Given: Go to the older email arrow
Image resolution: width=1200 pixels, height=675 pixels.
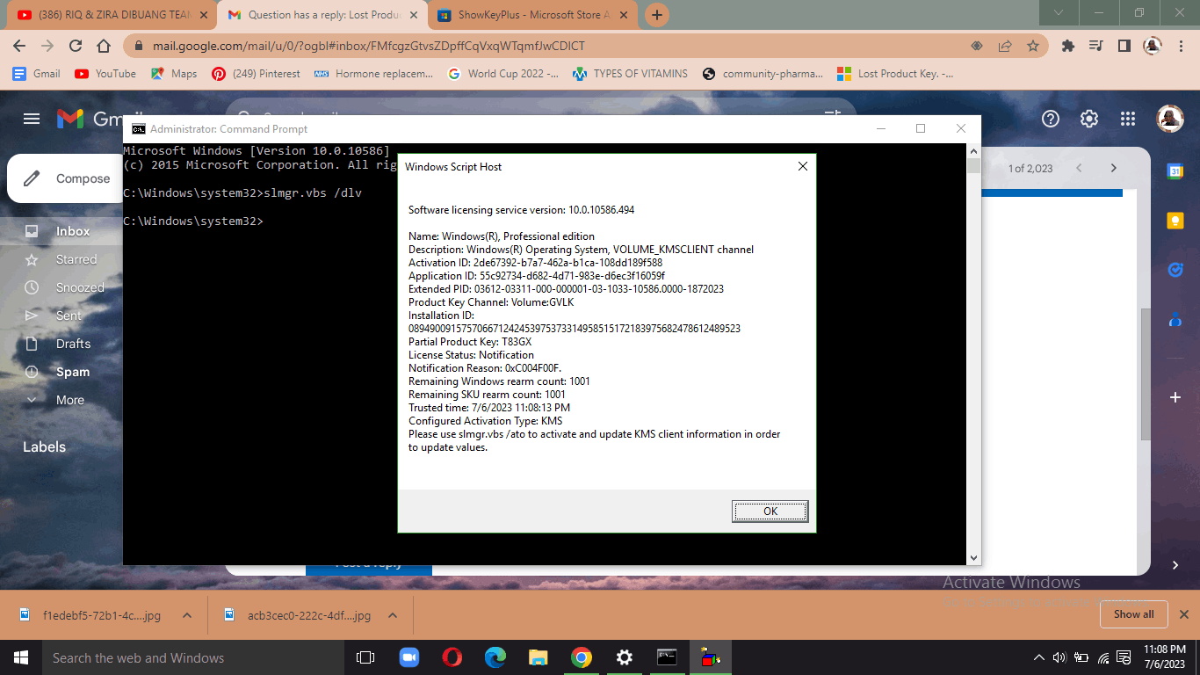Looking at the screenshot, I should tap(1113, 168).
